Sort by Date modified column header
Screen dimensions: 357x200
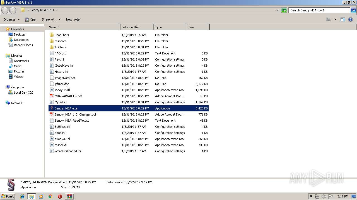click(x=137, y=27)
